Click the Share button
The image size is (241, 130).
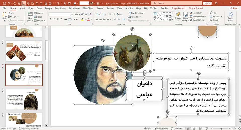(234, 8)
